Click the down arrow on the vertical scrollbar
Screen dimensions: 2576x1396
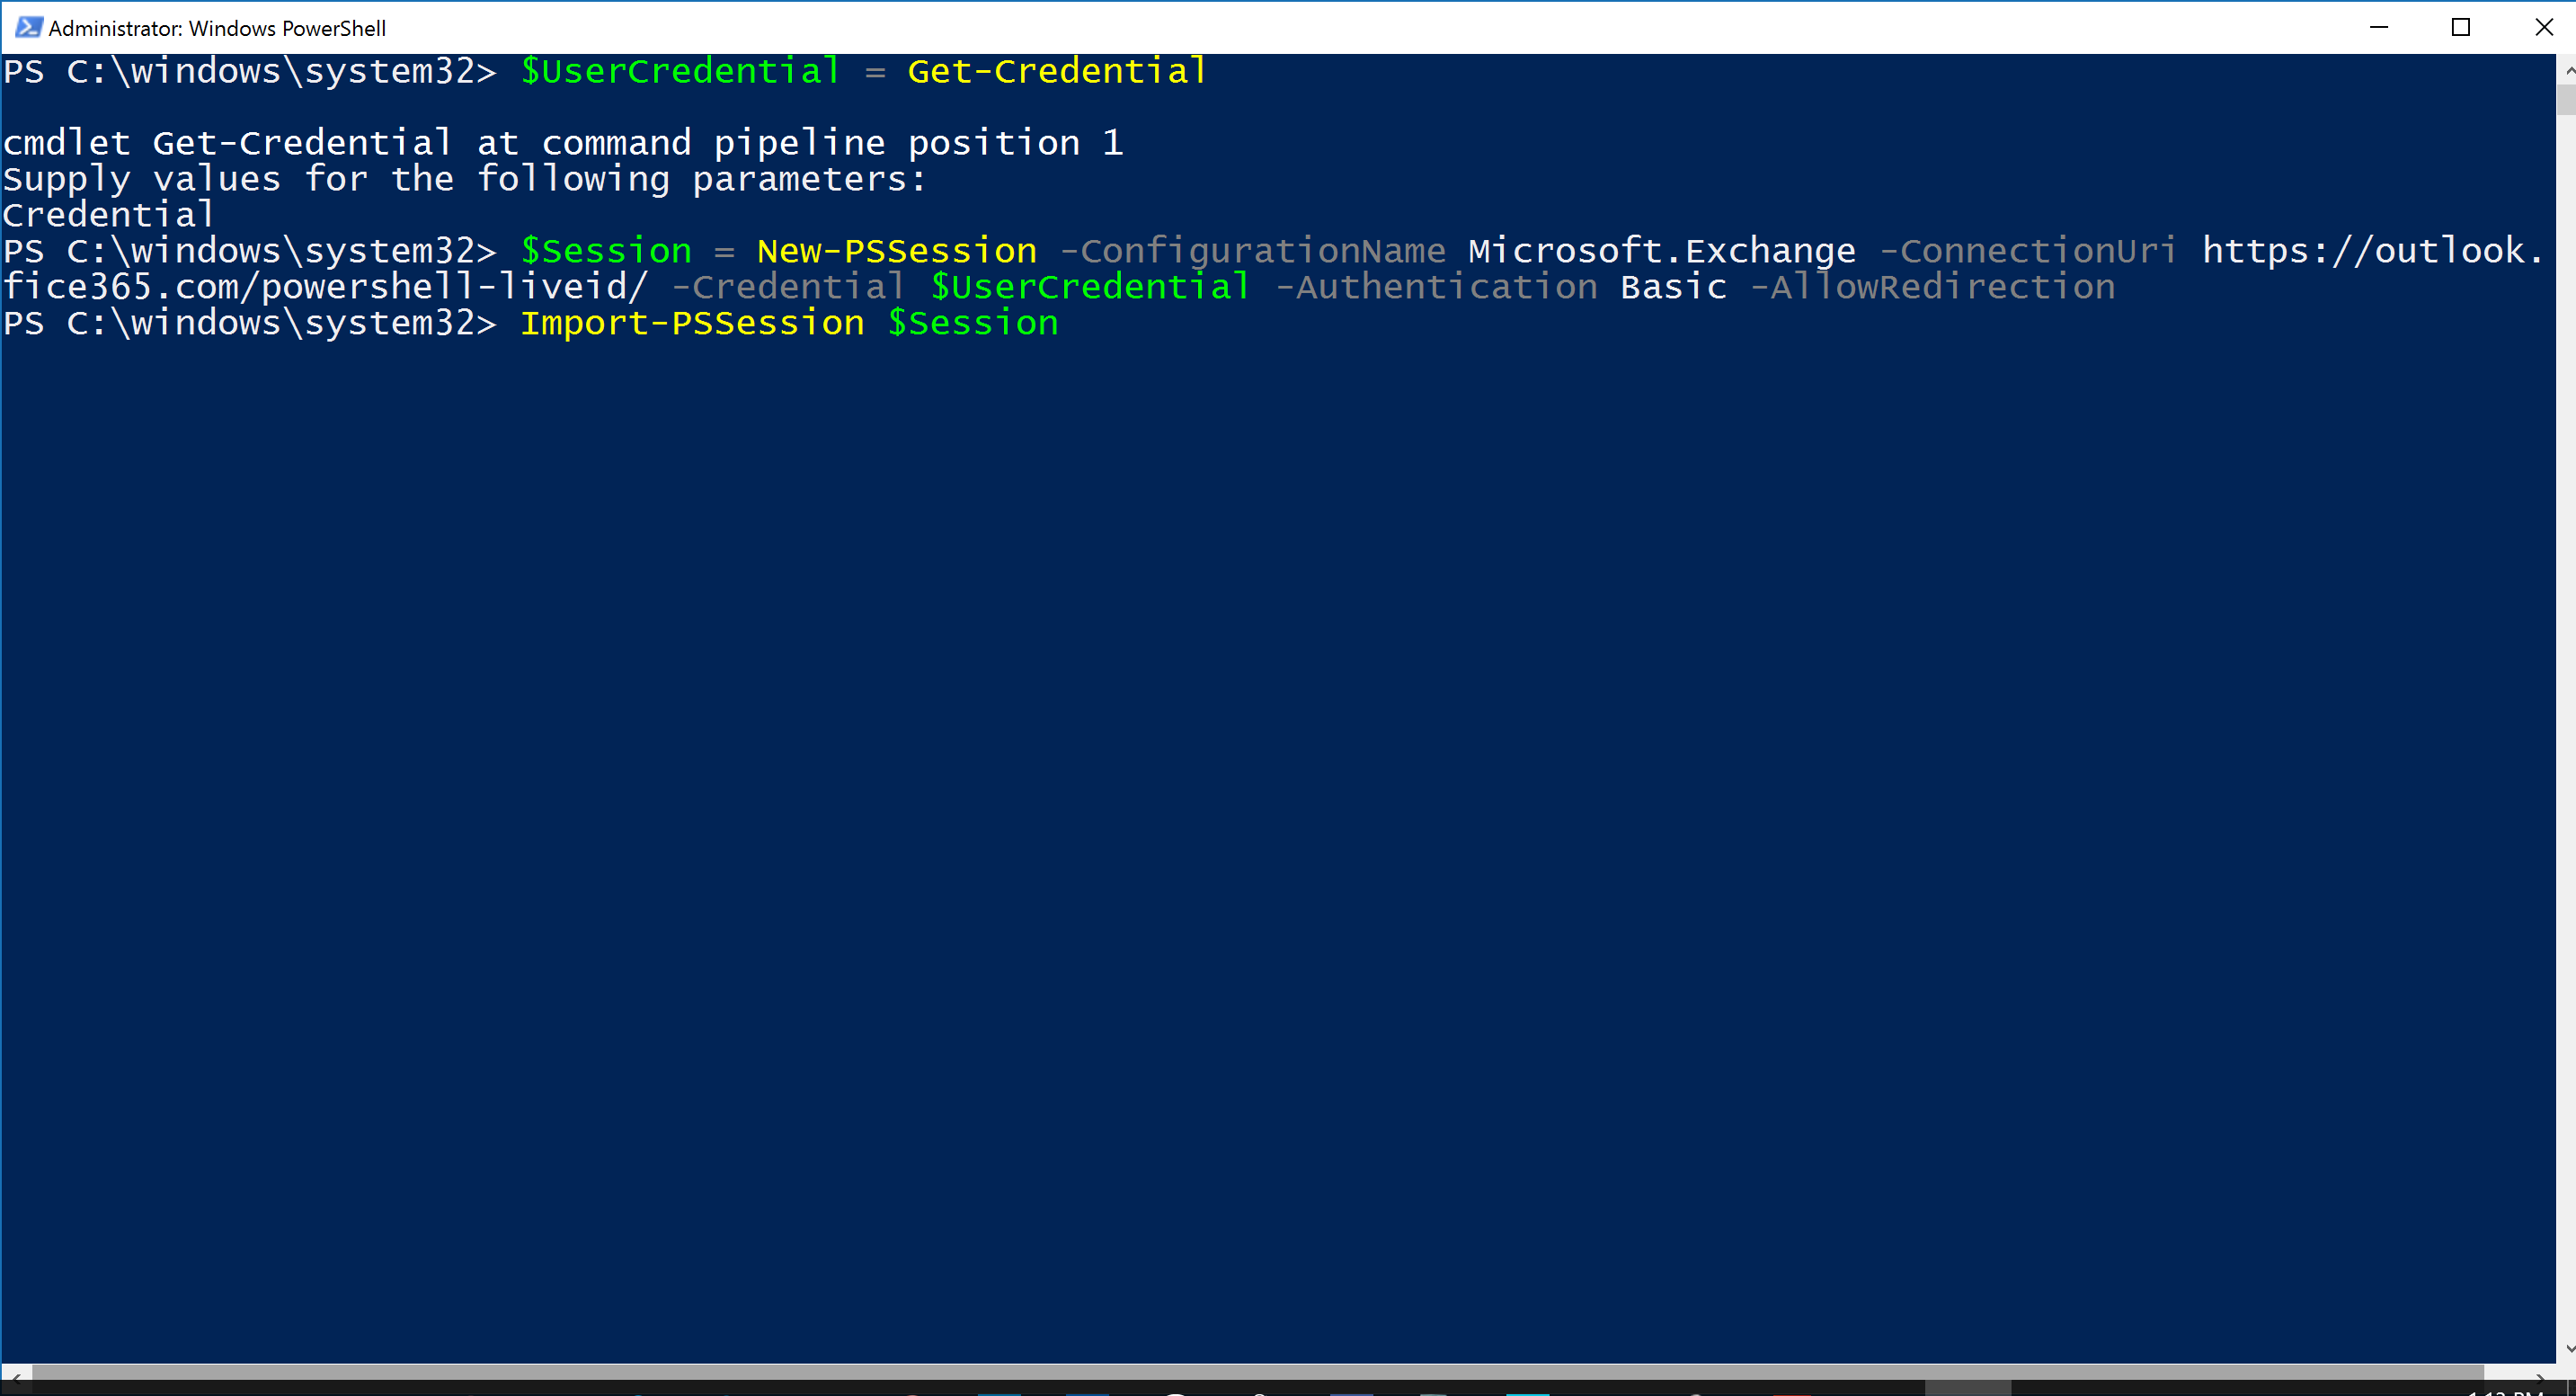[x=2566, y=1347]
